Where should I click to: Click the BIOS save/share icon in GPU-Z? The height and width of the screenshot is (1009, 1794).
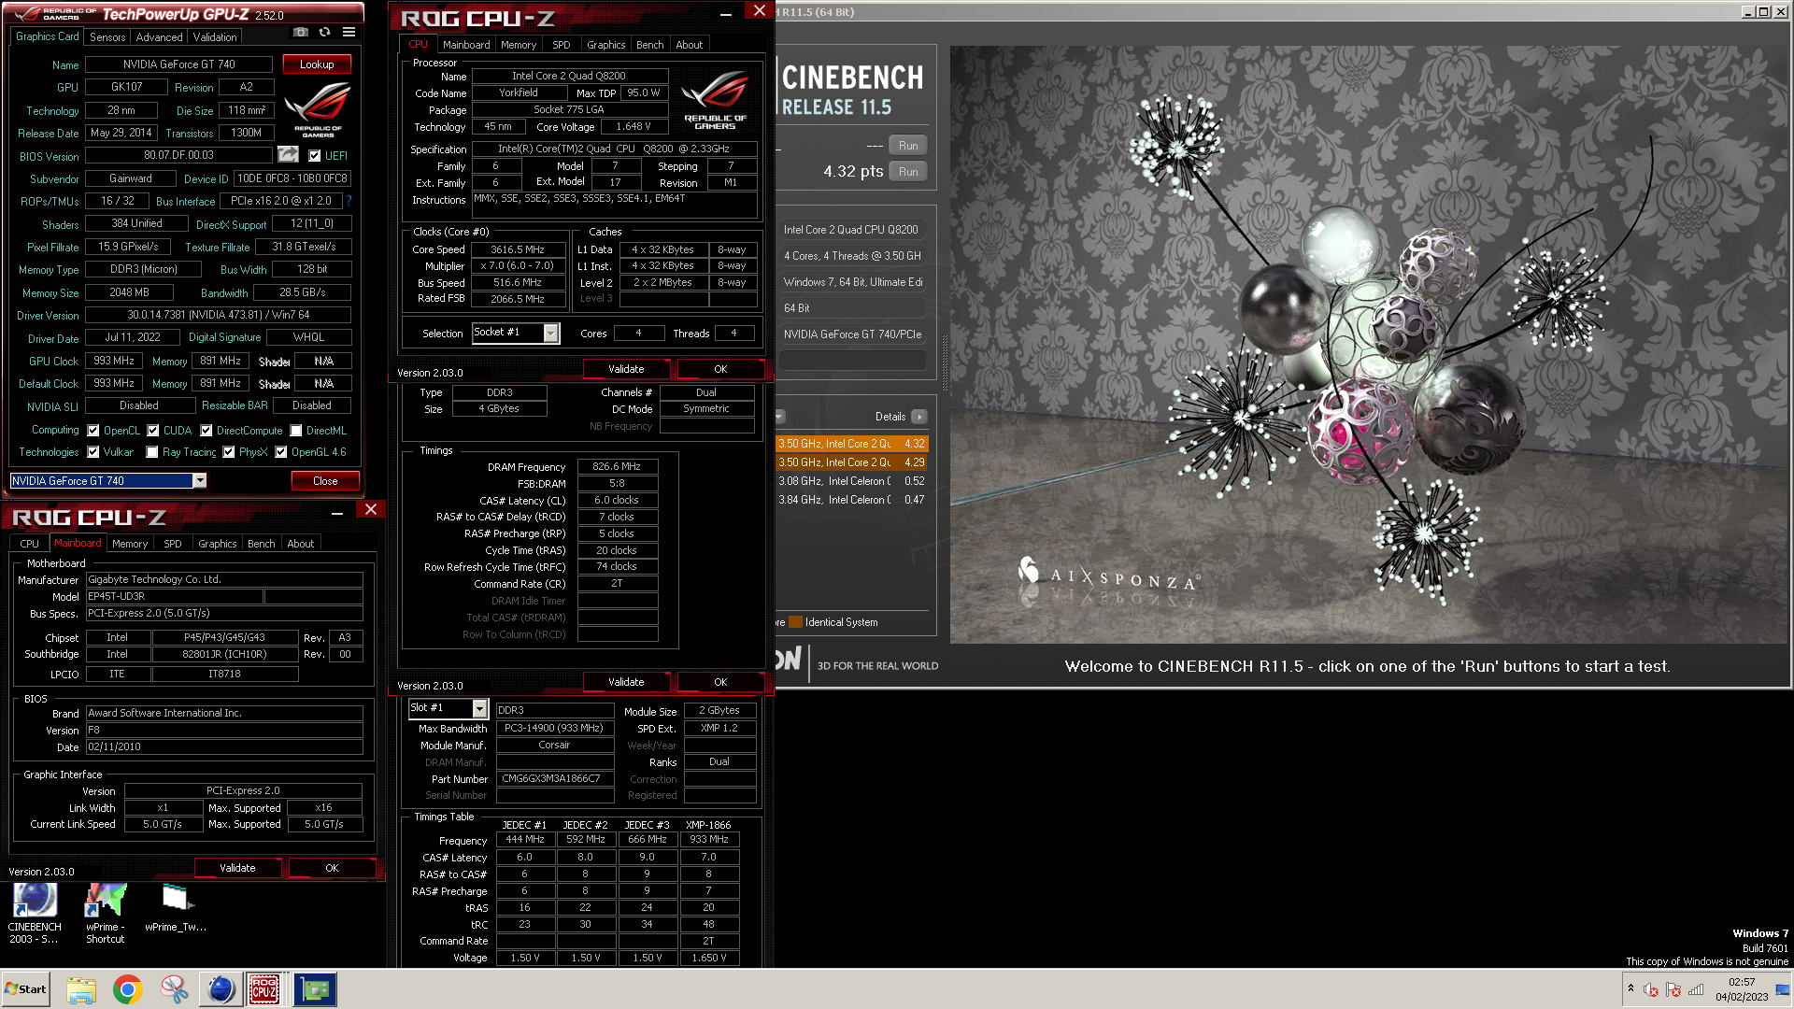coord(289,155)
